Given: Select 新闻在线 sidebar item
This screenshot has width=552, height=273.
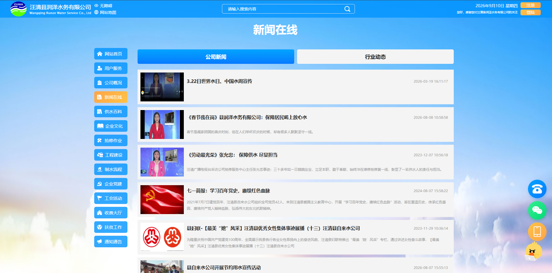Looking at the screenshot, I should click(111, 97).
